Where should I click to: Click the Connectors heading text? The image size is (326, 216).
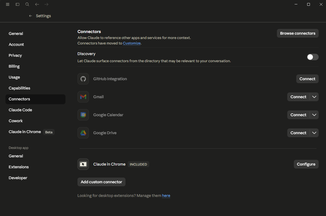[89, 32]
